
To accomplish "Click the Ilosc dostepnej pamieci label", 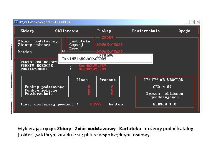I will (49, 104).
